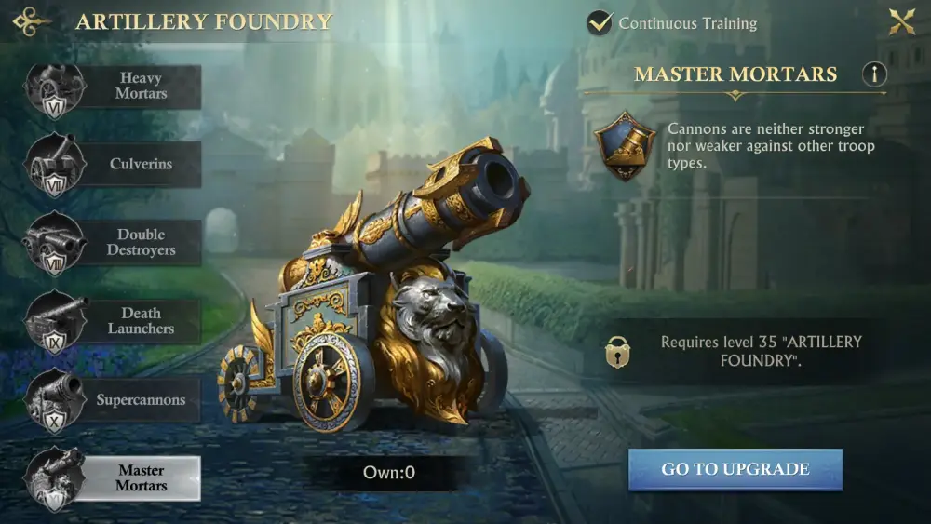Viewport: 931px width, 524px height.
Task: Switch to the Culverins tab label
Action: 141,164
